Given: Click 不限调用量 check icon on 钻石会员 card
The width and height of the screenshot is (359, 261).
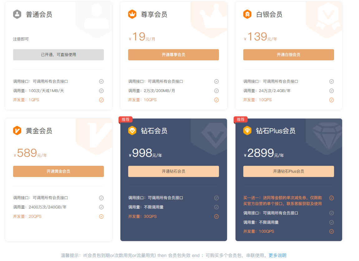Looking at the screenshot, I should pyautogui.click(x=216, y=207).
